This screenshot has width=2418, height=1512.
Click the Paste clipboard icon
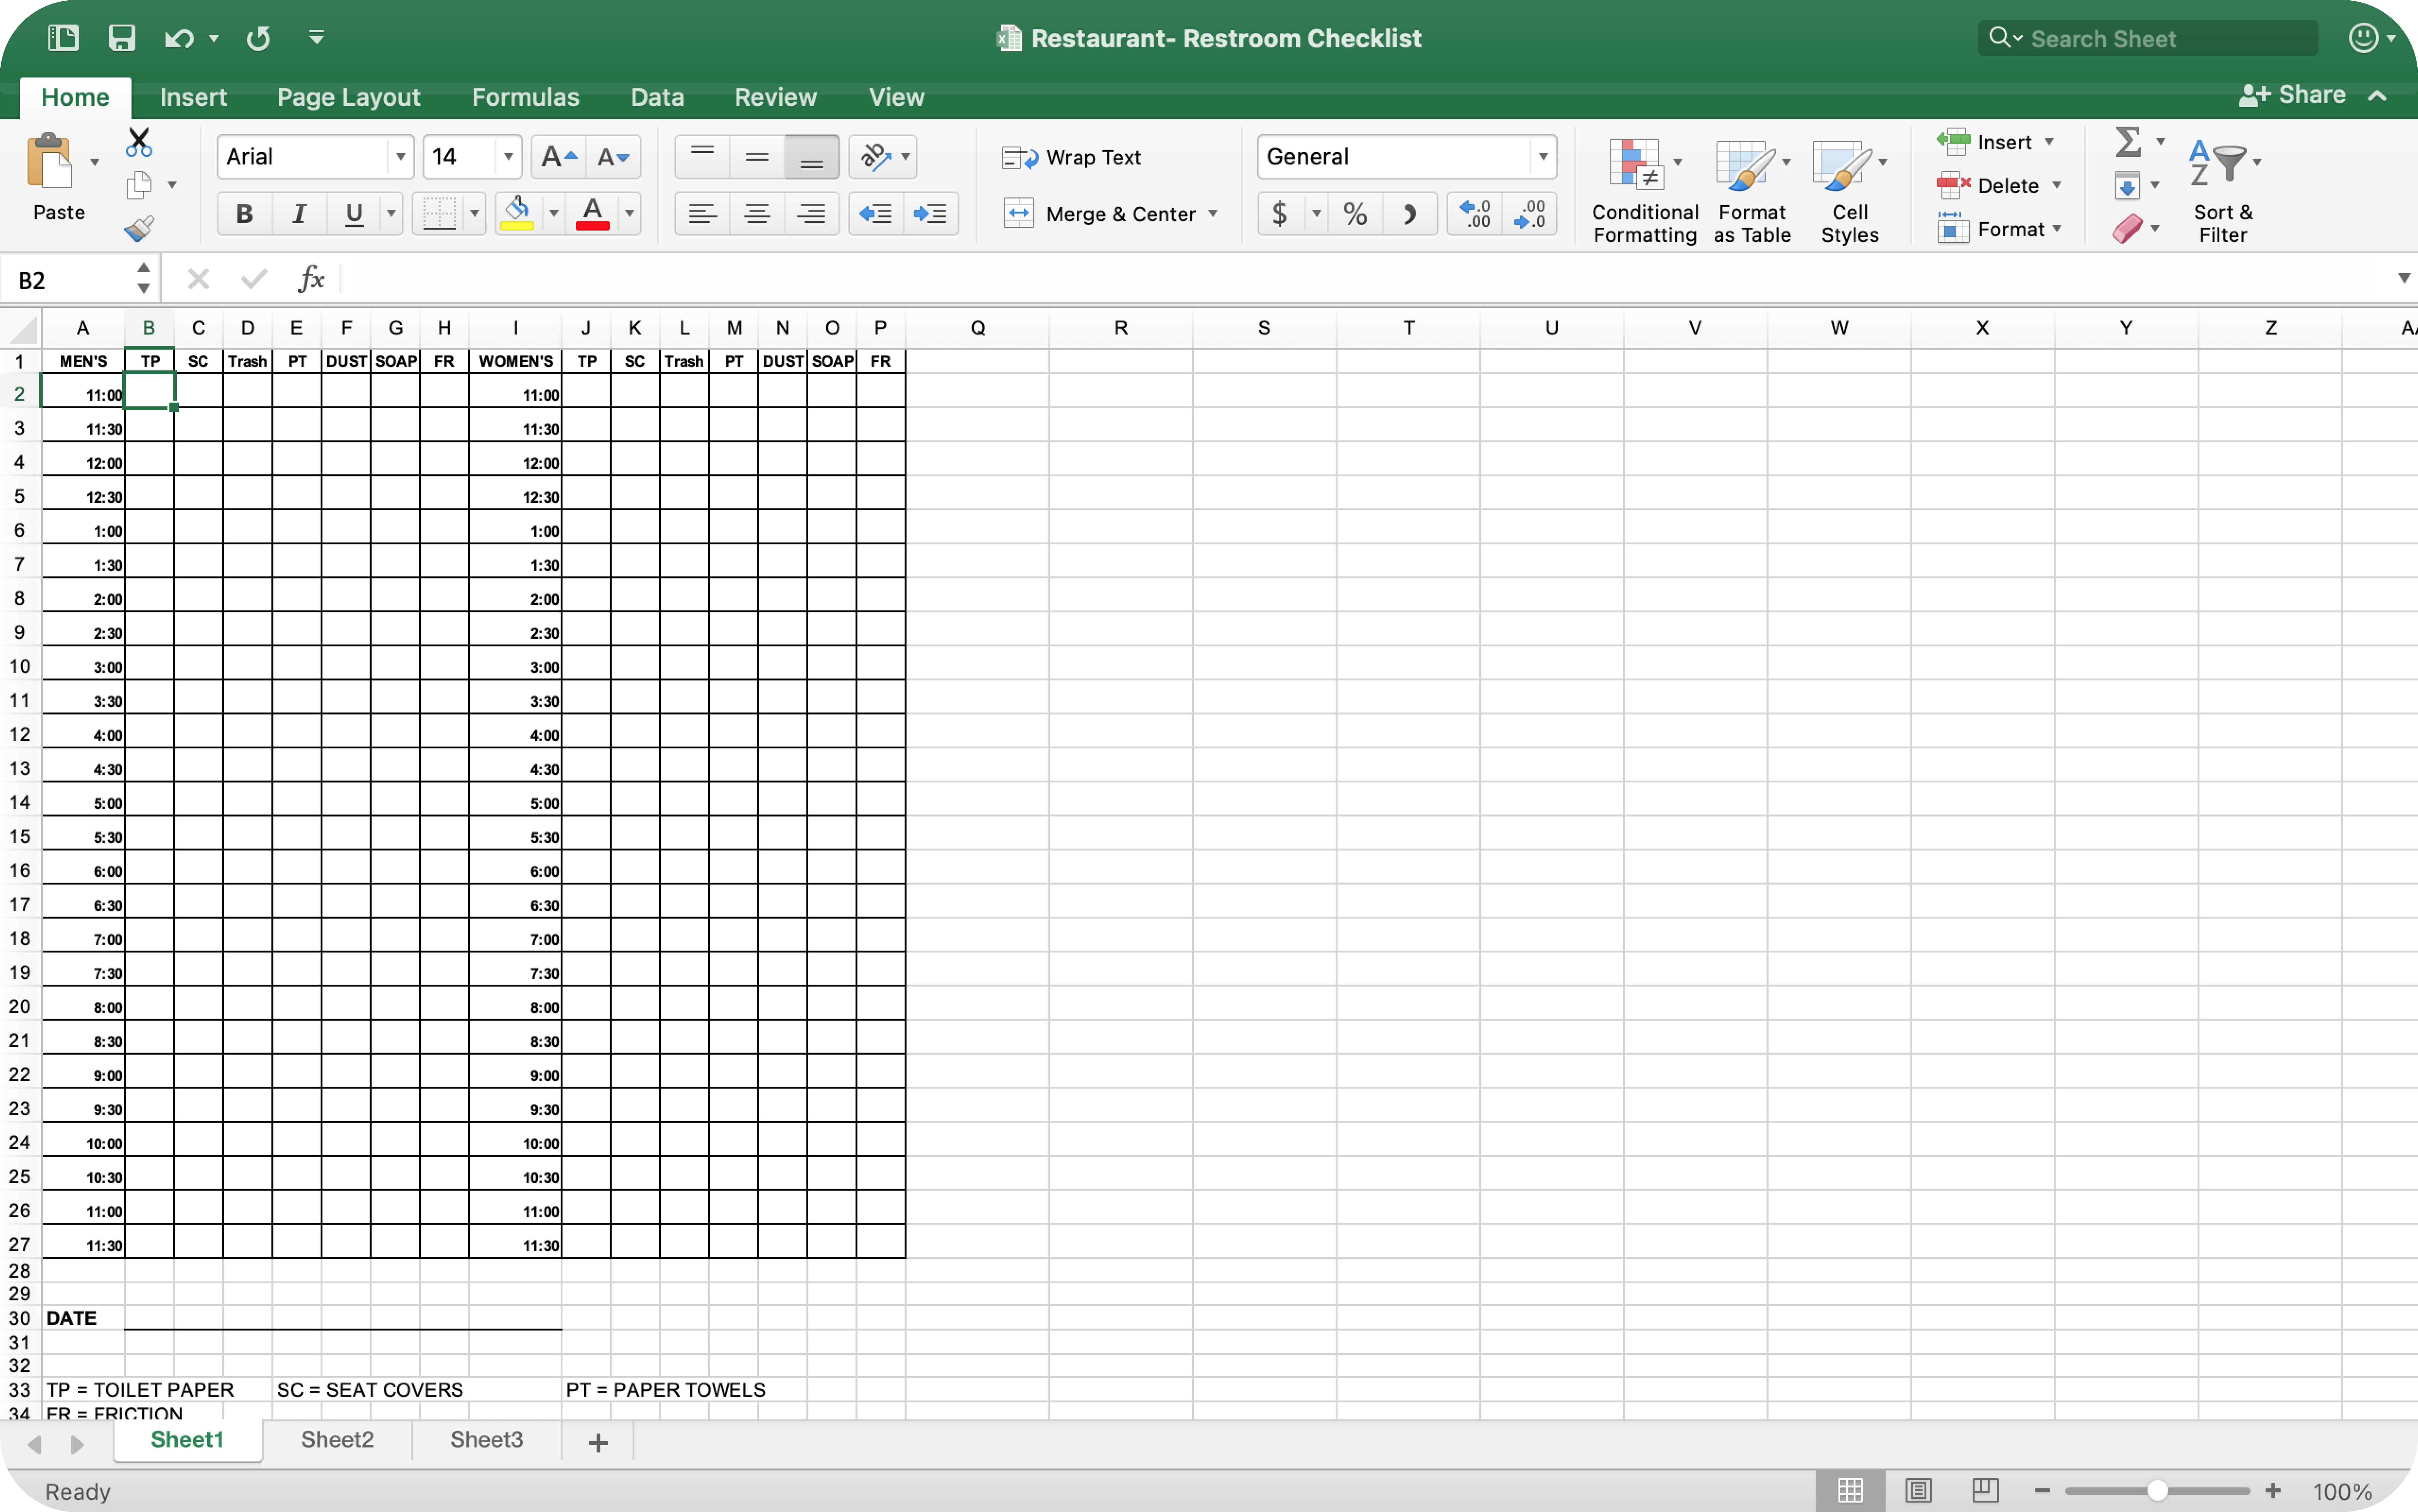pos(50,161)
